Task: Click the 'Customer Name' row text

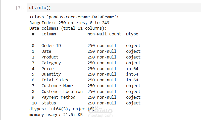Action: click(57, 86)
